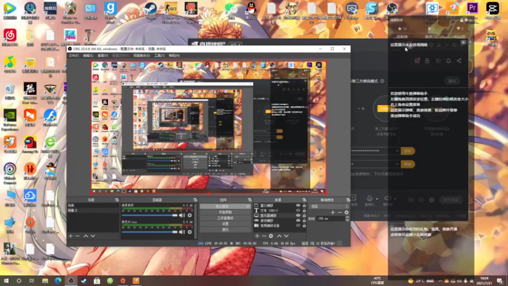Open Steam desktop shortcut
The image size is (508, 286).
click(150, 11)
